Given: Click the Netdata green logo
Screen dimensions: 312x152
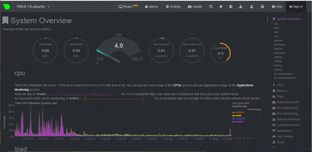Looking at the screenshot, I should pyautogui.click(x=6, y=7).
